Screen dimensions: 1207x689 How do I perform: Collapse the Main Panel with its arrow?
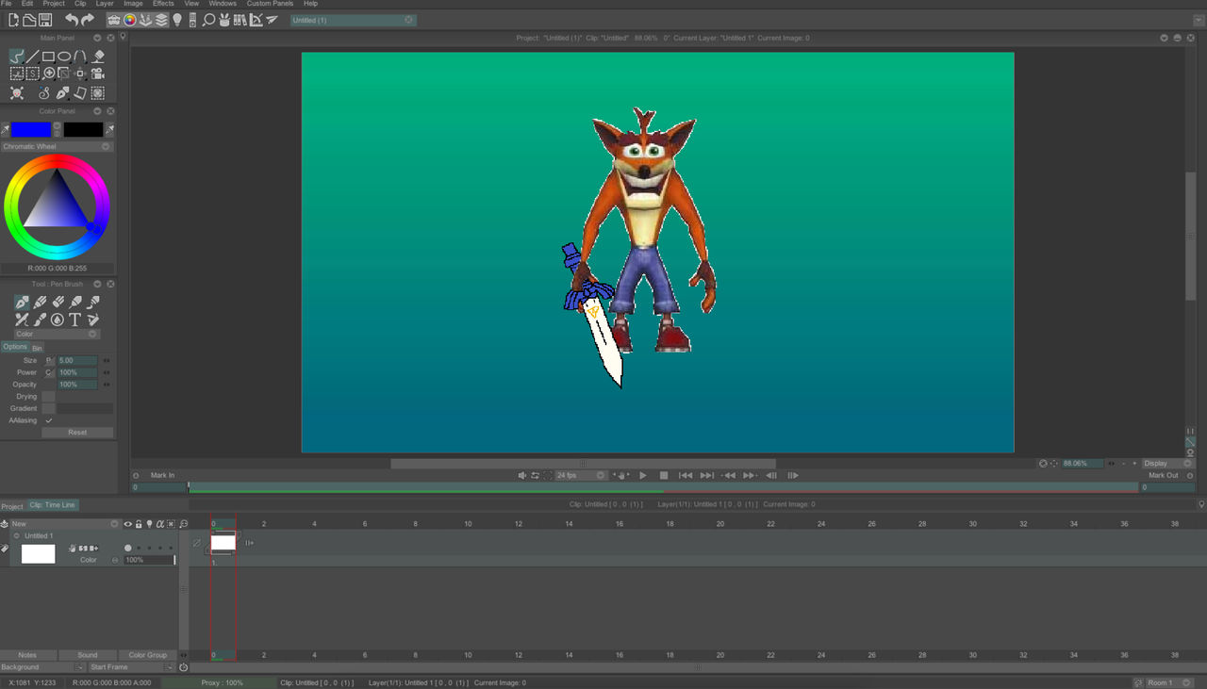[97, 38]
